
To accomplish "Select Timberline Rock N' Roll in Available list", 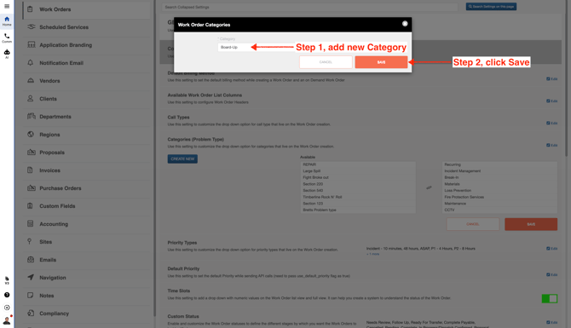I will click(358, 197).
